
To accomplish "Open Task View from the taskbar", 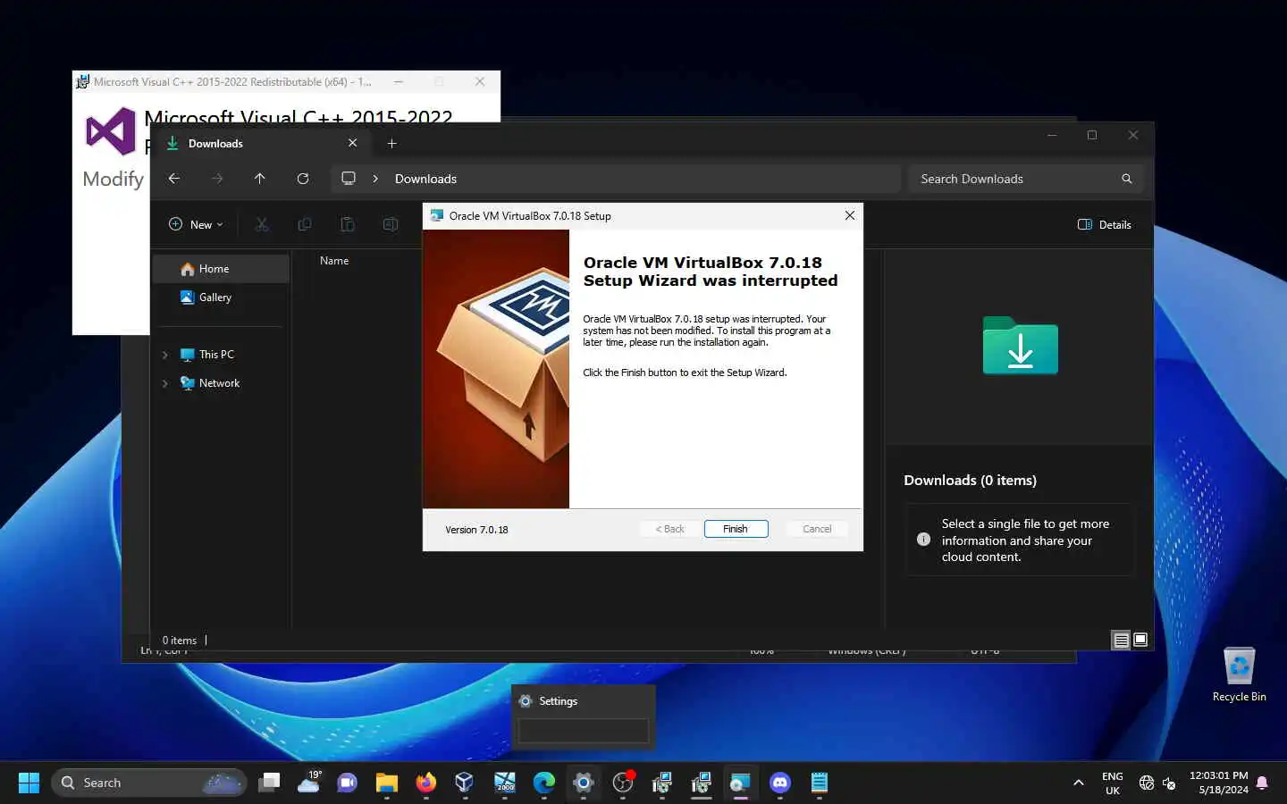I will tap(269, 783).
